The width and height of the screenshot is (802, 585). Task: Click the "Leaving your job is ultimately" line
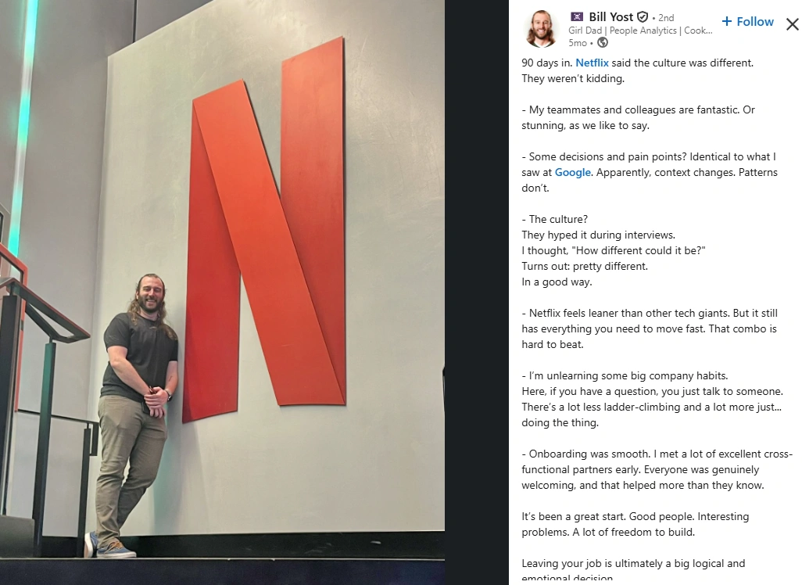(x=633, y=564)
